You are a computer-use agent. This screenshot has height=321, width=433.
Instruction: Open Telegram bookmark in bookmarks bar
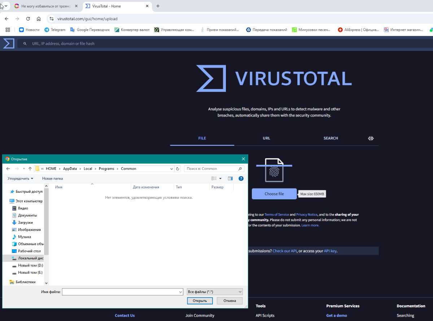[55, 30]
